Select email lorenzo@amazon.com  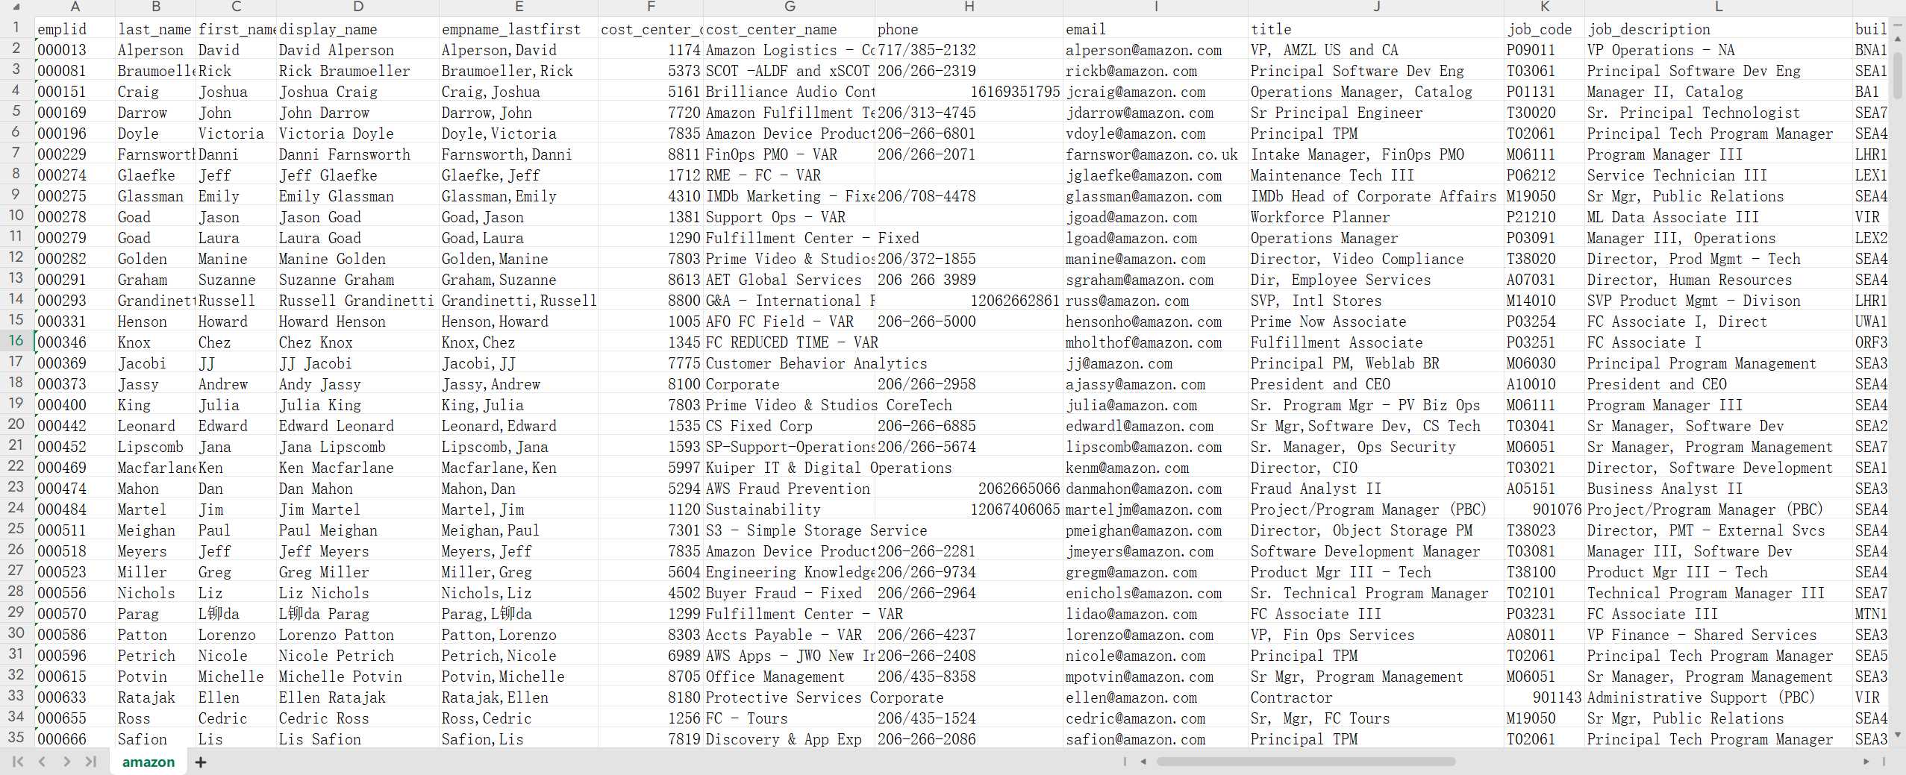pos(1155,635)
